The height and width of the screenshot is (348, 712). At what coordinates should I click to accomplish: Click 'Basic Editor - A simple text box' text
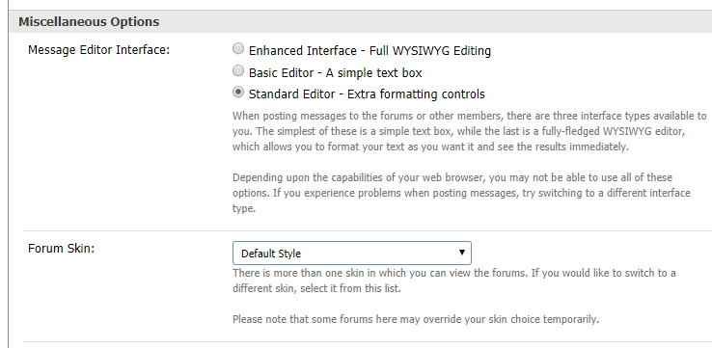(335, 72)
